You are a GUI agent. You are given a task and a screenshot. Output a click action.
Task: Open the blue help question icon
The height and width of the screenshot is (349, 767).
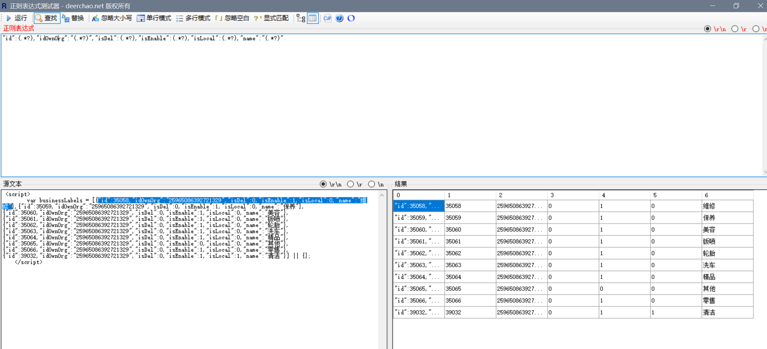coord(339,18)
